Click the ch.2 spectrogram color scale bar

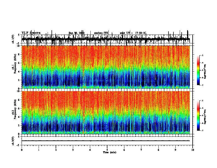click(x=198, y=116)
